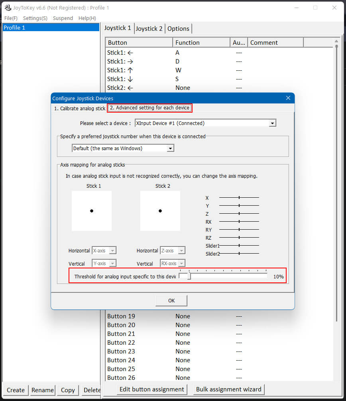Select the Button 19 row
Screen dimensions: 346x401
(x=220, y=316)
